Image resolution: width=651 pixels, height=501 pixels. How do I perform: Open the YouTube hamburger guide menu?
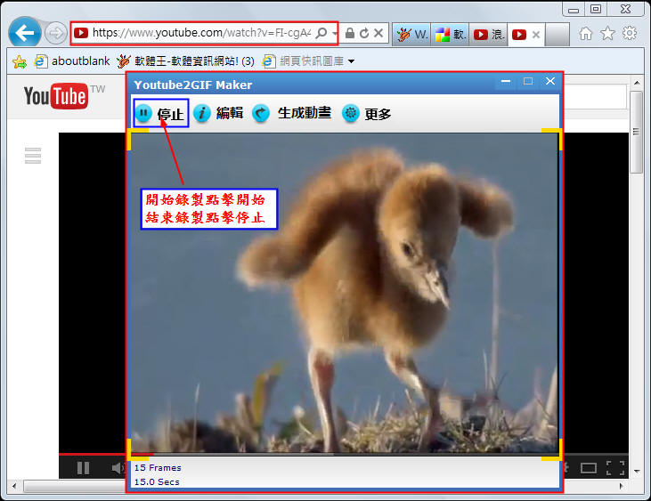33,156
